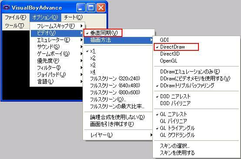Choose フルスクリーン (640x480) mode

pyautogui.click(x=119, y=86)
